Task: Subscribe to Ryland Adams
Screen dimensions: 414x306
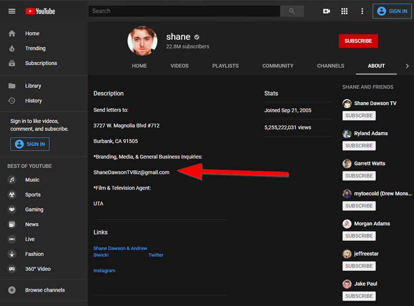Action: [359, 145]
